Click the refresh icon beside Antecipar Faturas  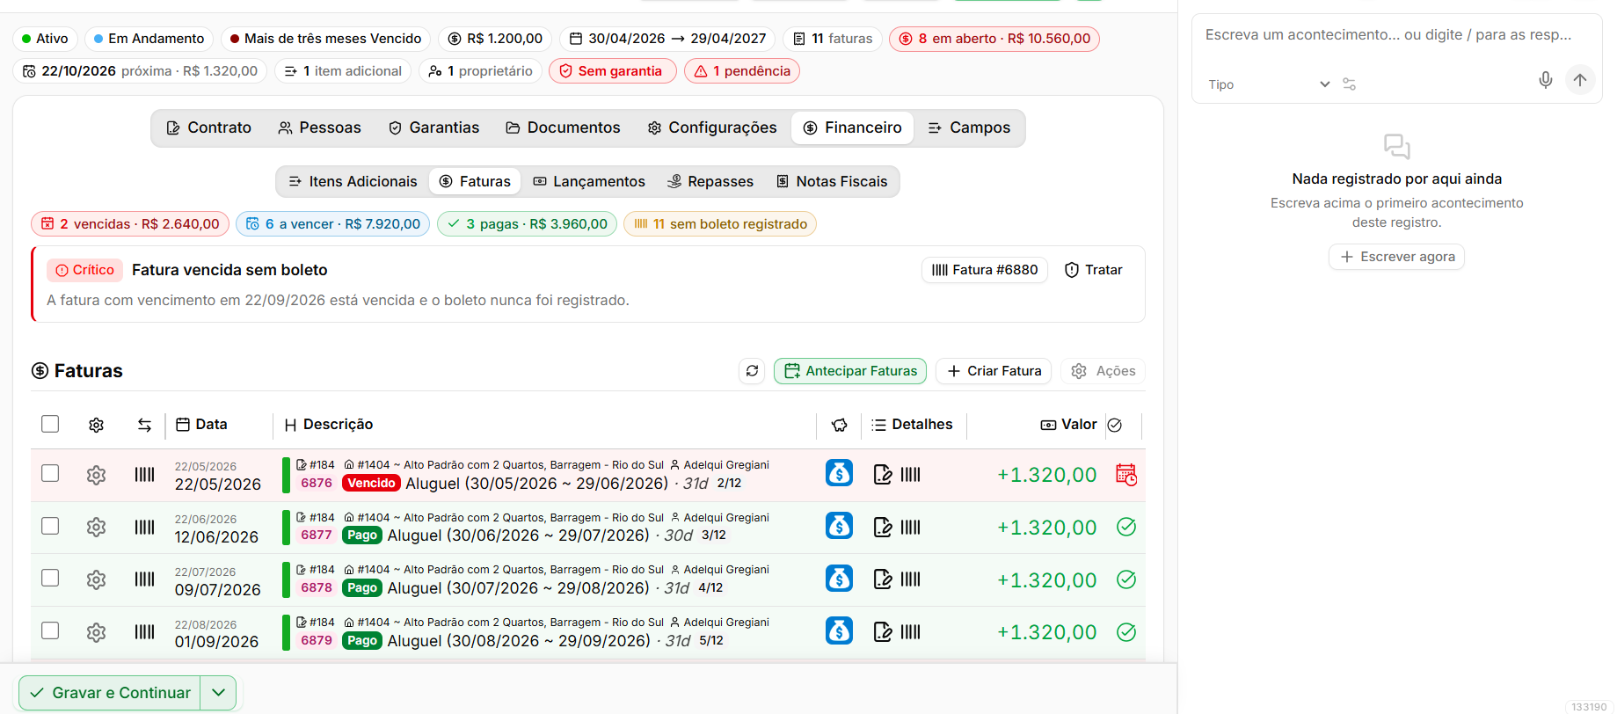coord(752,371)
